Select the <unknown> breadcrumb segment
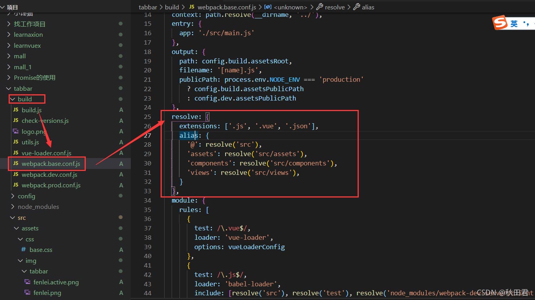 coord(291,7)
